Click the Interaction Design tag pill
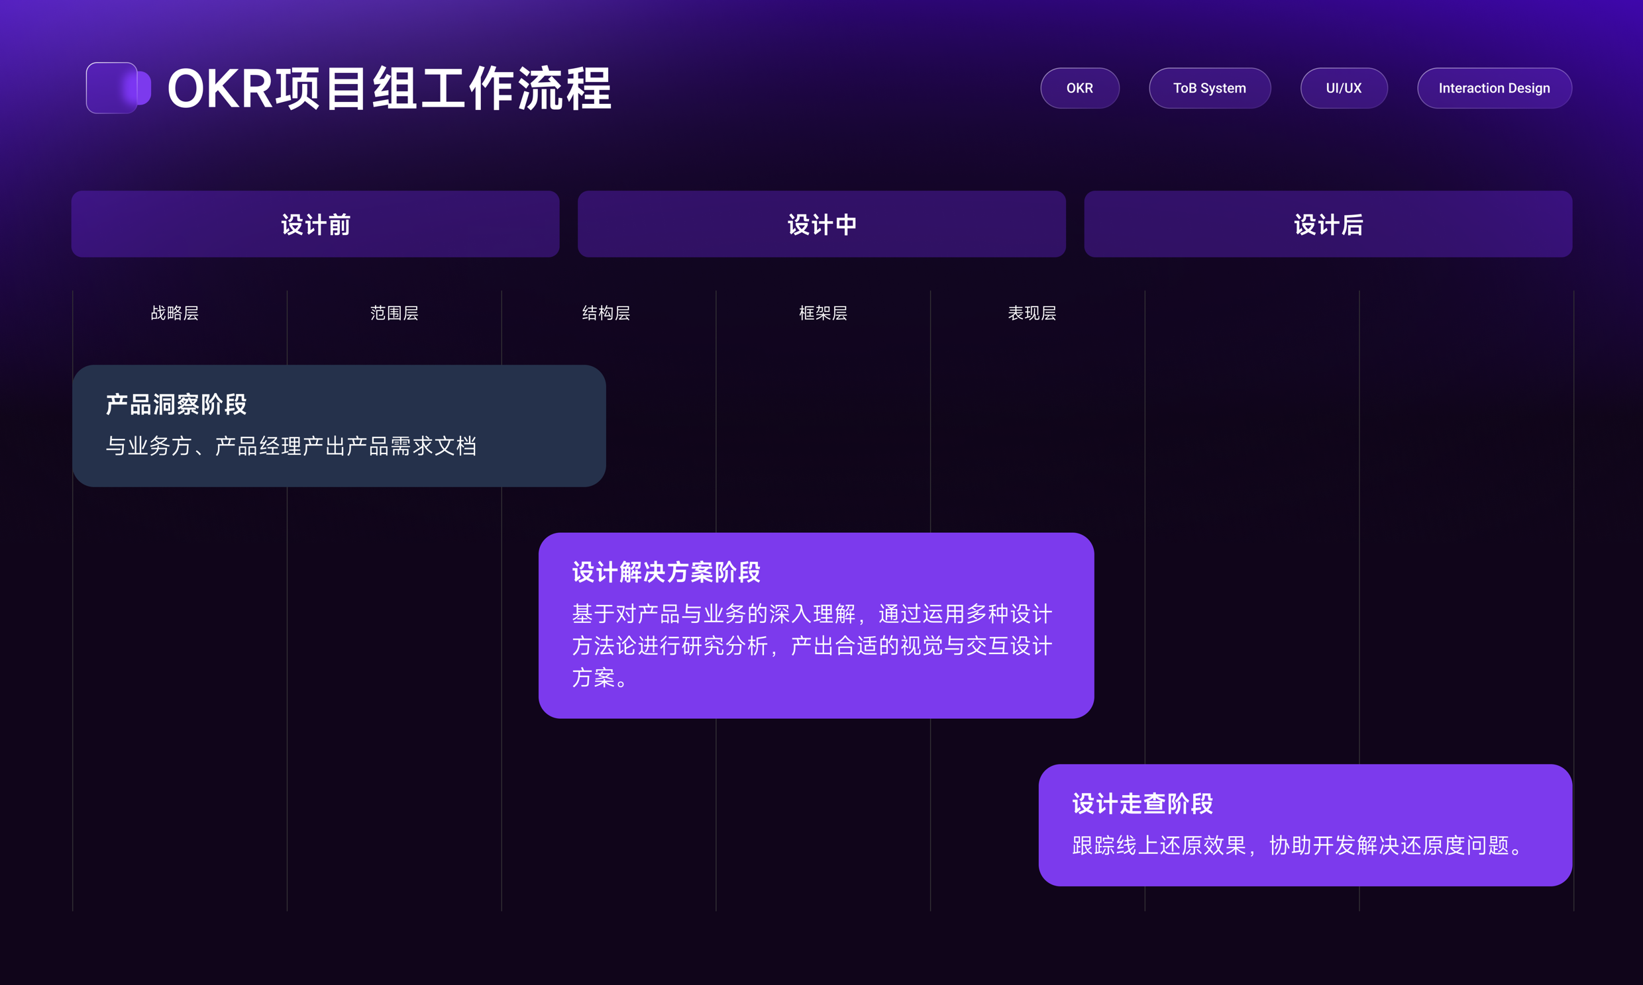This screenshot has width=1643, height=985. pos(1494,88)
